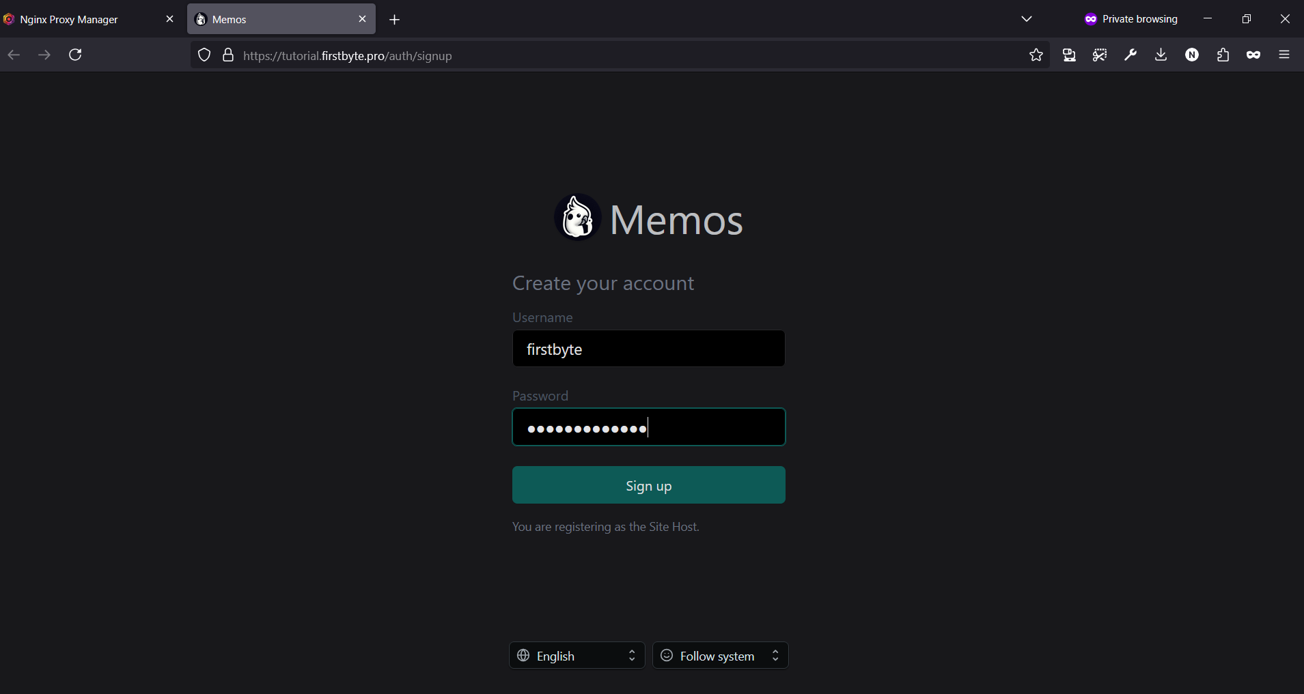Click into the Password field
The height and width of the screenshot is (694, 1304).
[x=710, y=428]
